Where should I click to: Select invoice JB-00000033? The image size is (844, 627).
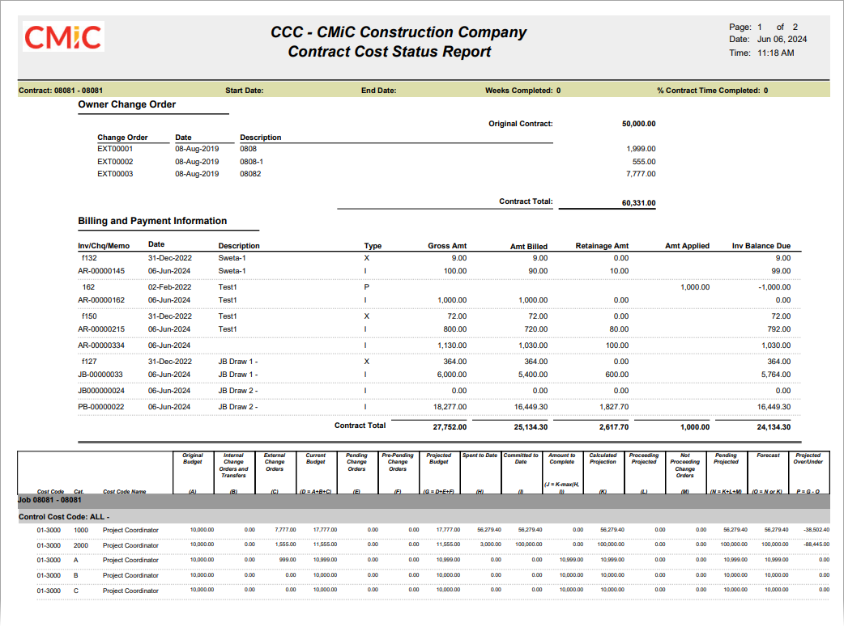pos(100,375)
